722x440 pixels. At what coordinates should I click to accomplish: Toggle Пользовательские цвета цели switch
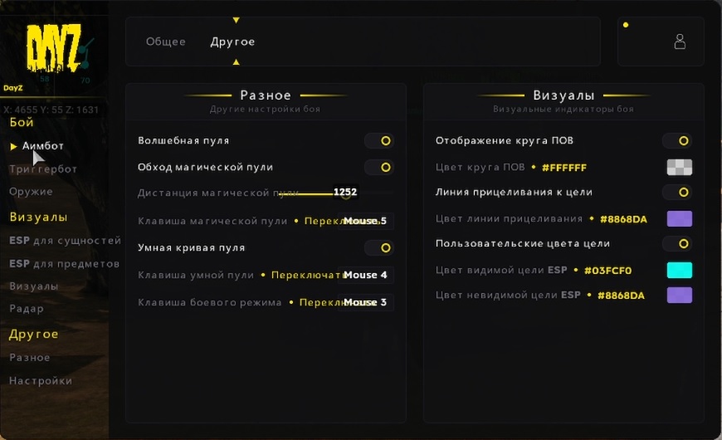[677, 244]
